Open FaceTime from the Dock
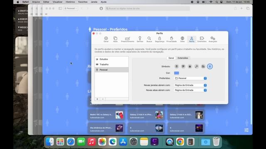 [x=81, y=142]
